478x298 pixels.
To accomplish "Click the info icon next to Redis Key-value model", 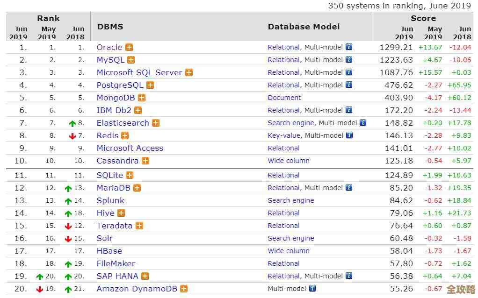I will pos(349,135).
